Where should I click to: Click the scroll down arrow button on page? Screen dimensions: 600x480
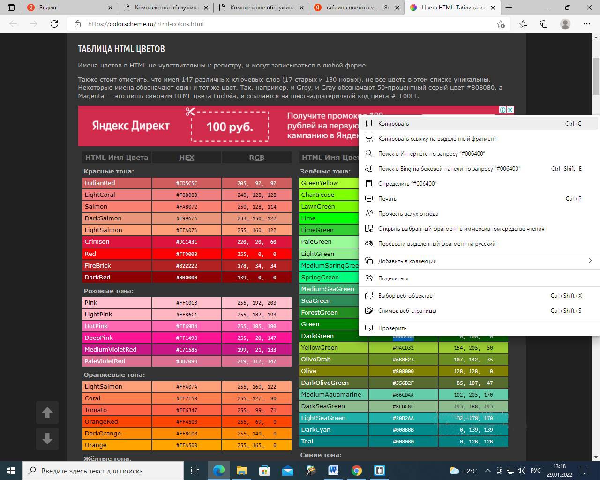(x=47, y=439)
